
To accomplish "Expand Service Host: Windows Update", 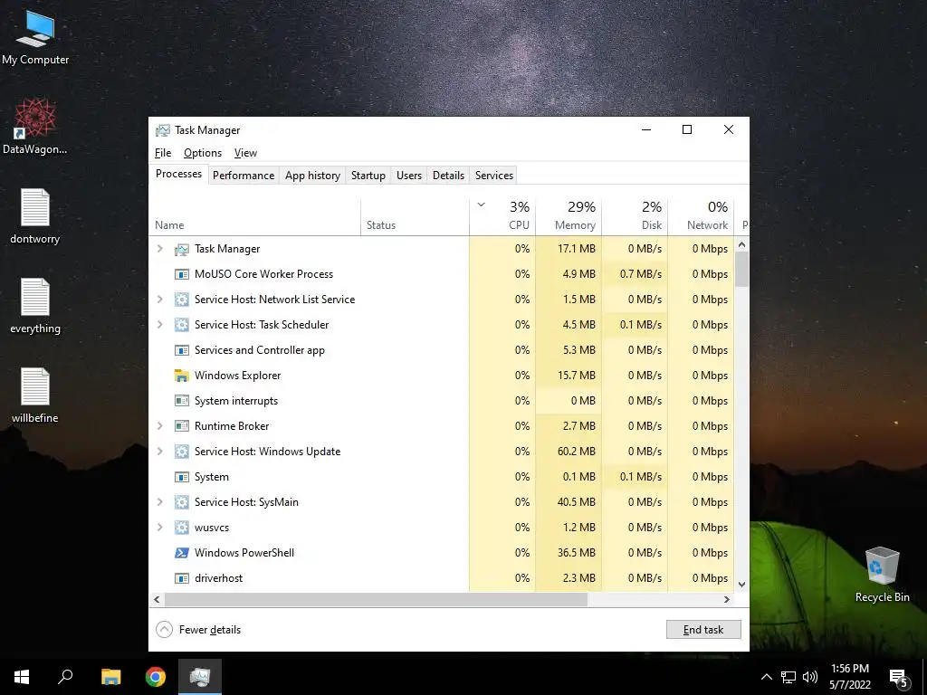I will point(159,452).
